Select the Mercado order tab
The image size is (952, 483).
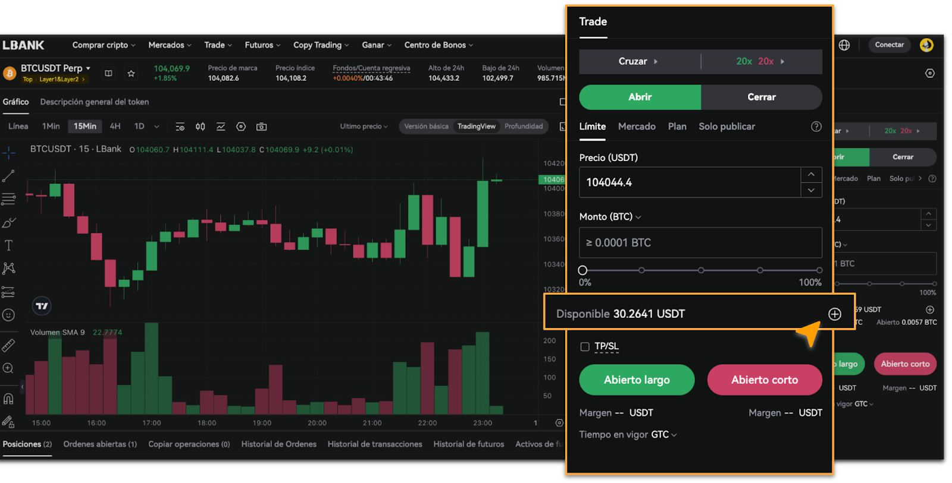[637, 127]
